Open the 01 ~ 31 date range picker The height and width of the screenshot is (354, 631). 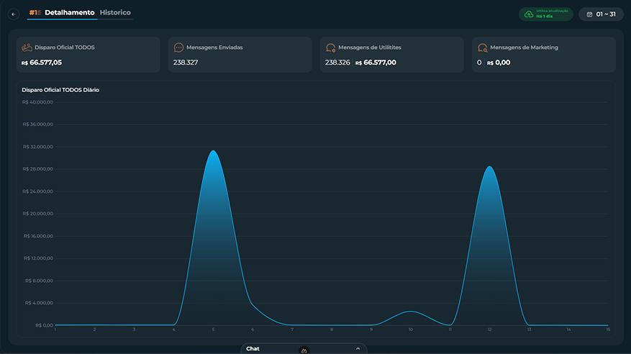[601, 14]
